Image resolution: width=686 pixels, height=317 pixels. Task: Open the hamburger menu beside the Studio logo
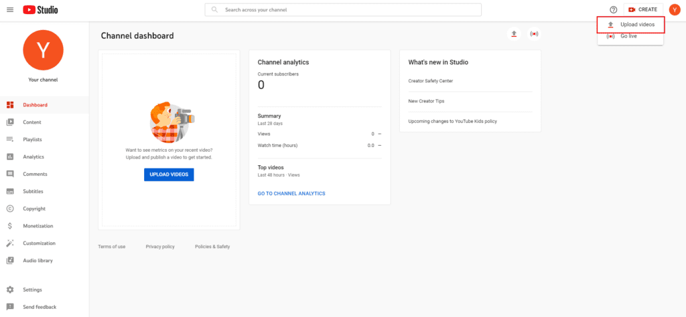(x=10, y=9)
